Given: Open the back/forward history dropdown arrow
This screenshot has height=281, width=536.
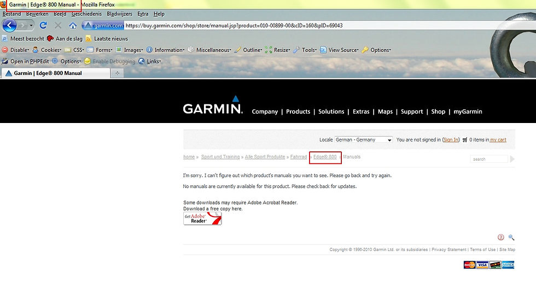Looking at the screenshot, I should pos(32,26).
